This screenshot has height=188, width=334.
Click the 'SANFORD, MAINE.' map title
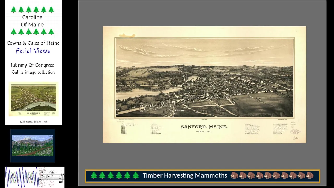point(204,127)
